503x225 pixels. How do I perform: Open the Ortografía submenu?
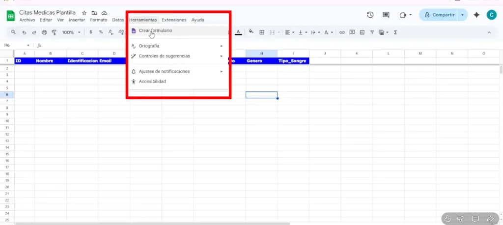177,46
